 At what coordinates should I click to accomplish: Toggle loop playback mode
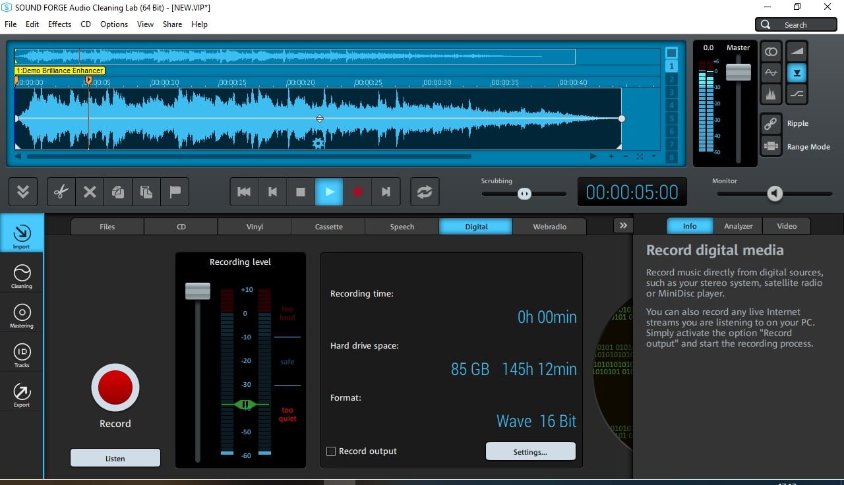coord(425,192)
